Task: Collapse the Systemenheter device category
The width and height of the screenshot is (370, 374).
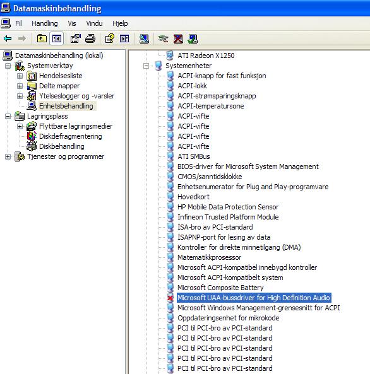Action: [146, 66]
